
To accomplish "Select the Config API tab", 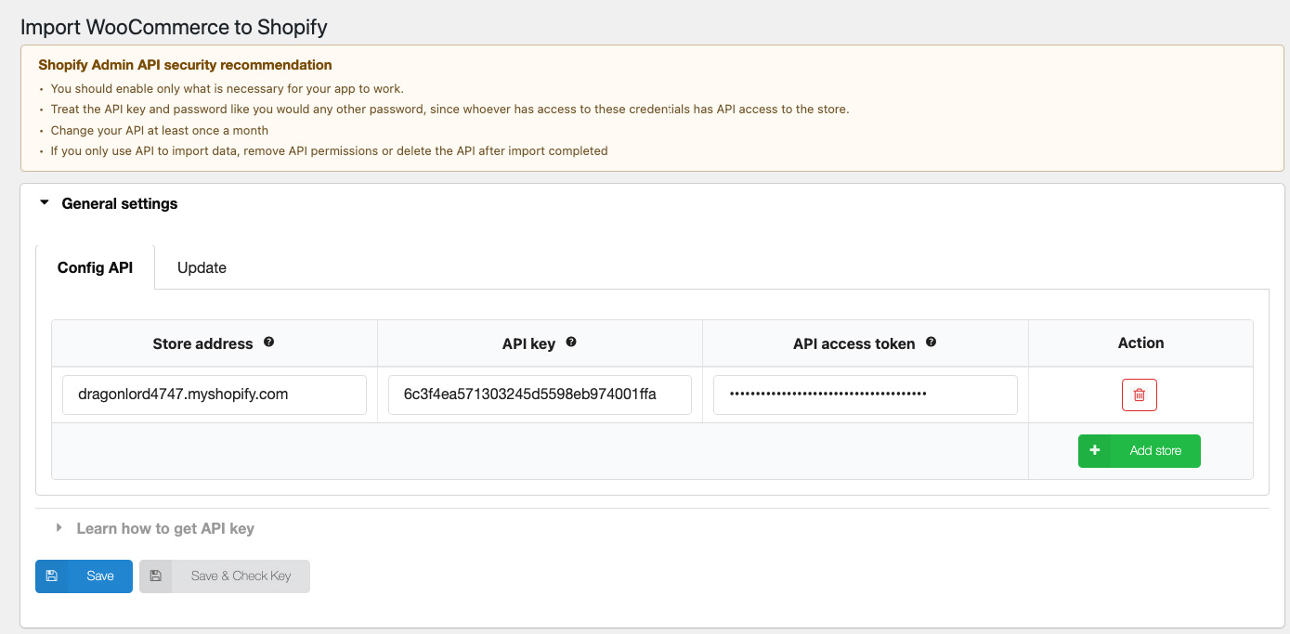I will [95, 267].
